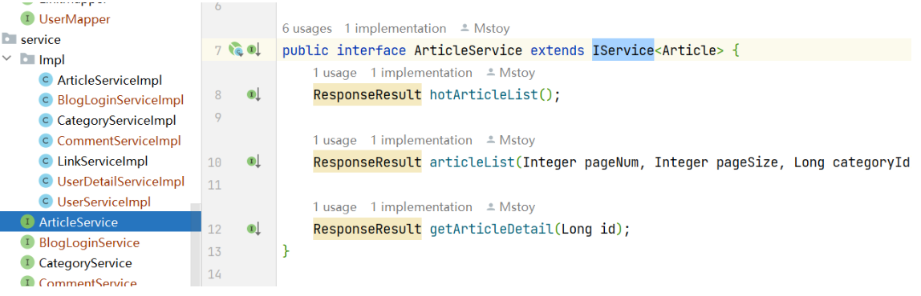Click '1 usage' hint above articleList
This screenshot has height=296, width=921.
[335, 140]
